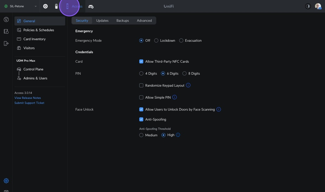Open the dashboard icon in left rail

tap(6, 20)
